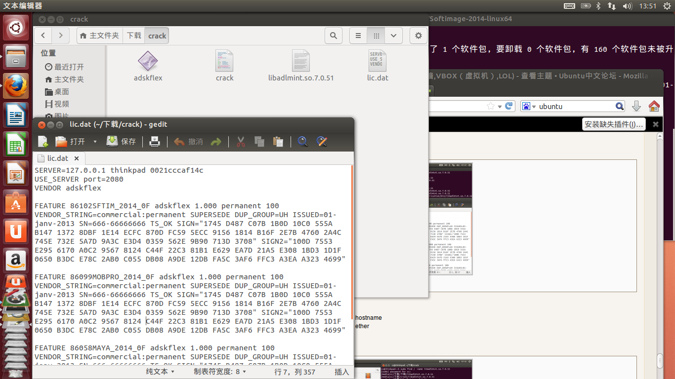This screenshot has height=379, width=675.
Task: Open gedit's Find and Replace tool
Action: [322, 142]
